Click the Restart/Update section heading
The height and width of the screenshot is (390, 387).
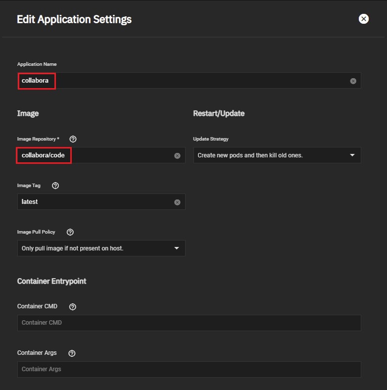coord(219,113)
